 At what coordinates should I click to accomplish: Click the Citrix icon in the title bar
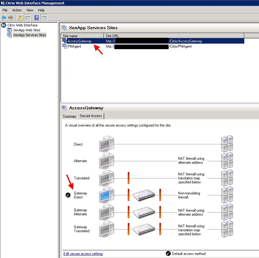[3, 3]
